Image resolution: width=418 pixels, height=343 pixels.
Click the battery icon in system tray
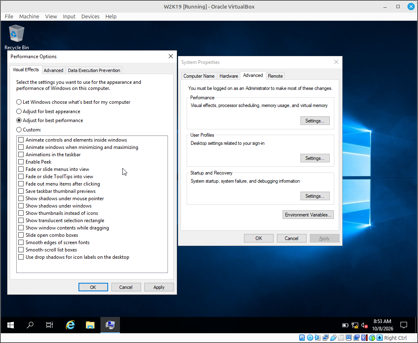(345, 326)
